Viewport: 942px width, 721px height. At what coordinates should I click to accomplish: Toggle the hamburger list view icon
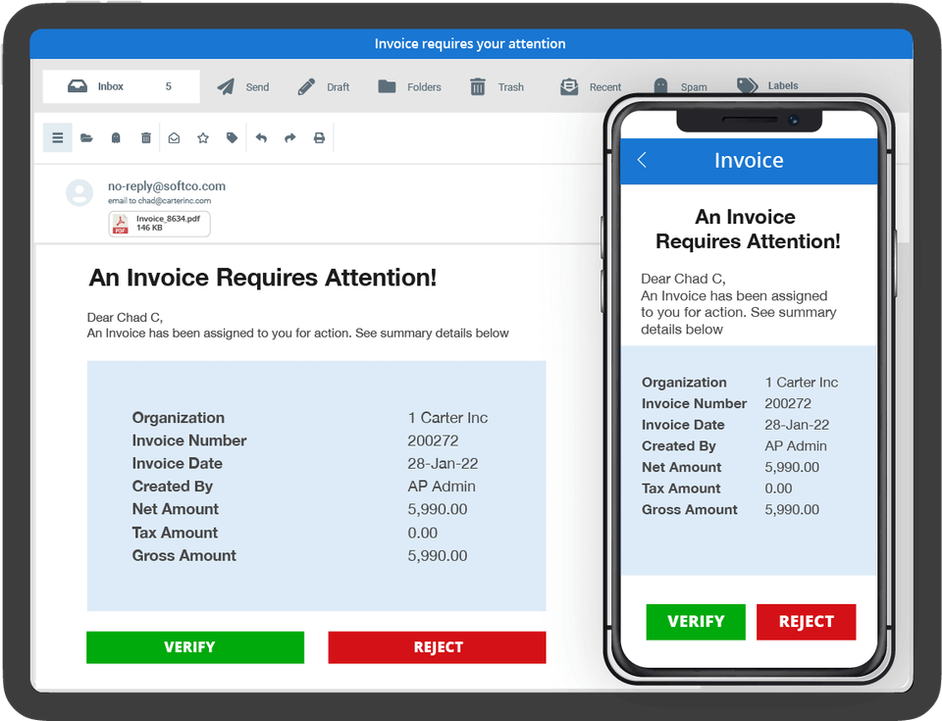[57, 137]
